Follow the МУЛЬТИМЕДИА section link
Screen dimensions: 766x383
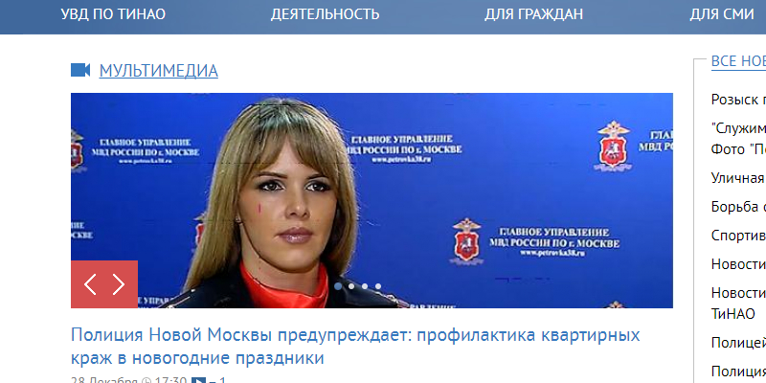coord(158,71)
